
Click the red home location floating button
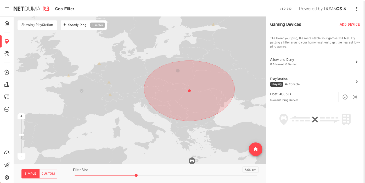point(255,149)
